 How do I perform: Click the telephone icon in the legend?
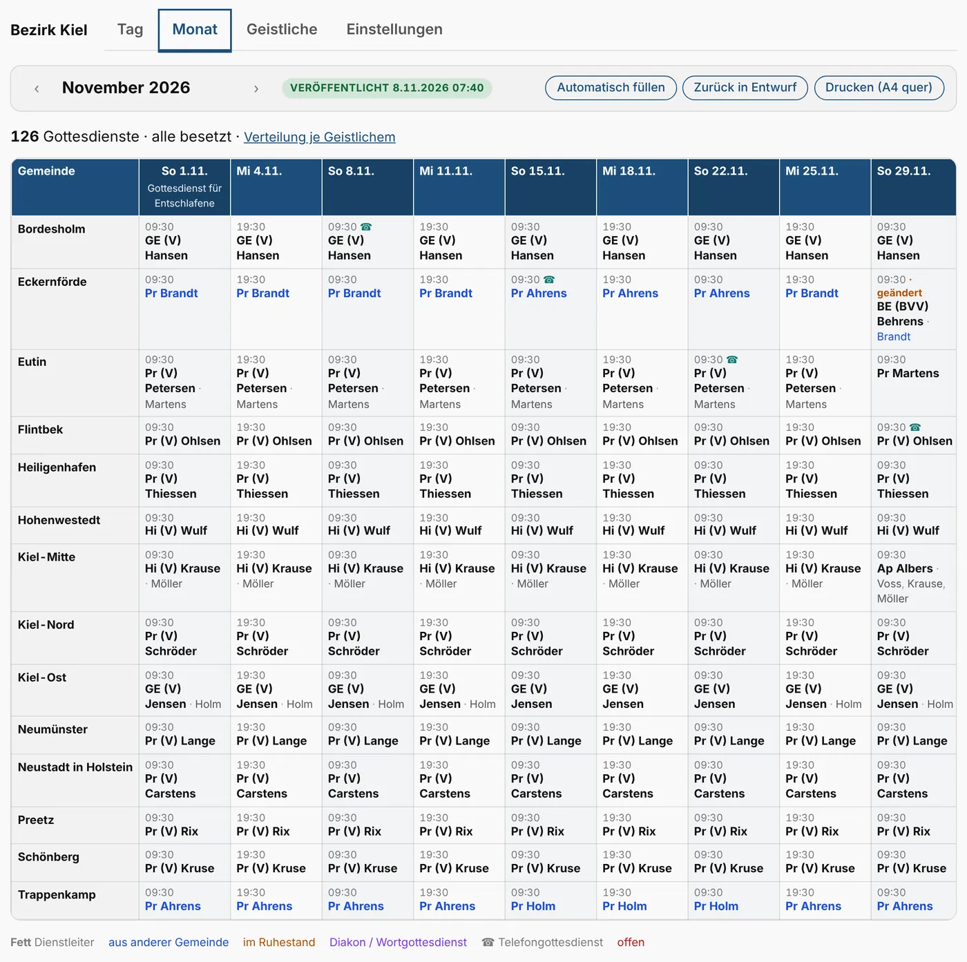coord(488,943)
